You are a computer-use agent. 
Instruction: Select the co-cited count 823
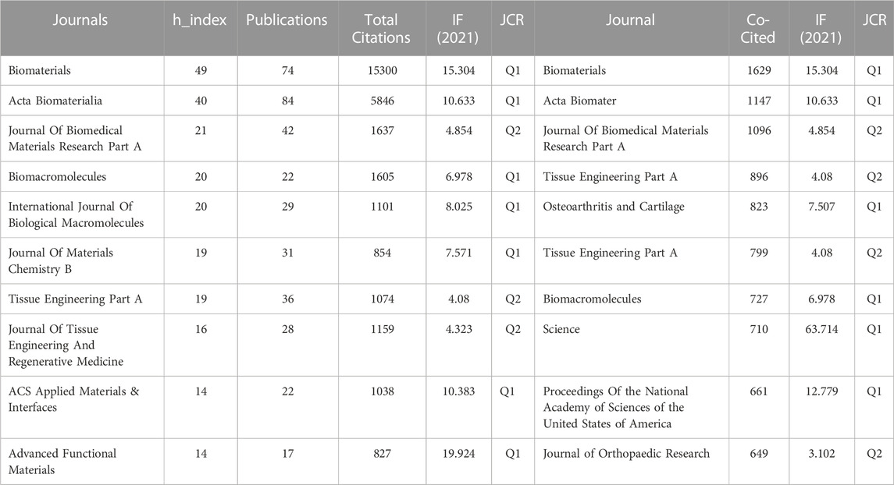(759, 207)
